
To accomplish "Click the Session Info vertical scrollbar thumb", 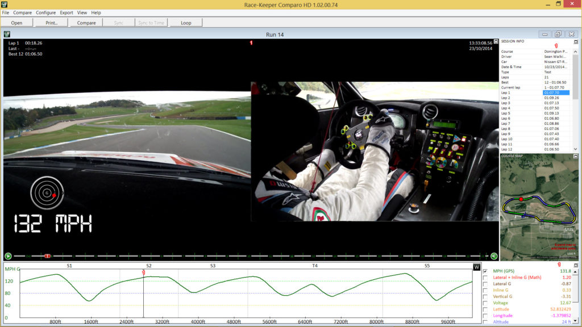I will pyautogui.click(x=576, y=76).
